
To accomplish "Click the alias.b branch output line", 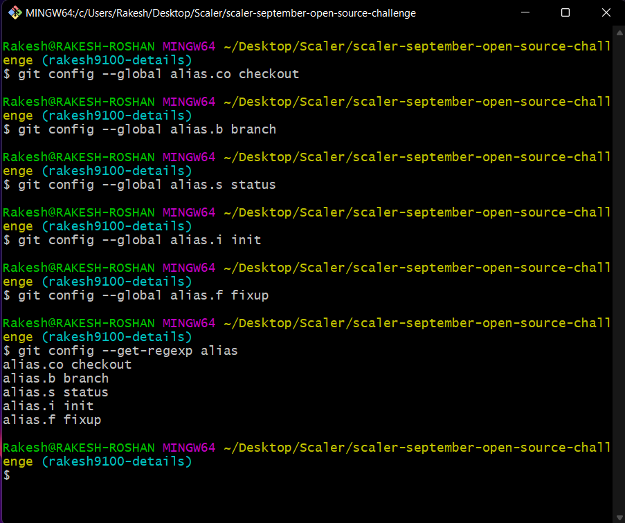I will click(55, 378).
